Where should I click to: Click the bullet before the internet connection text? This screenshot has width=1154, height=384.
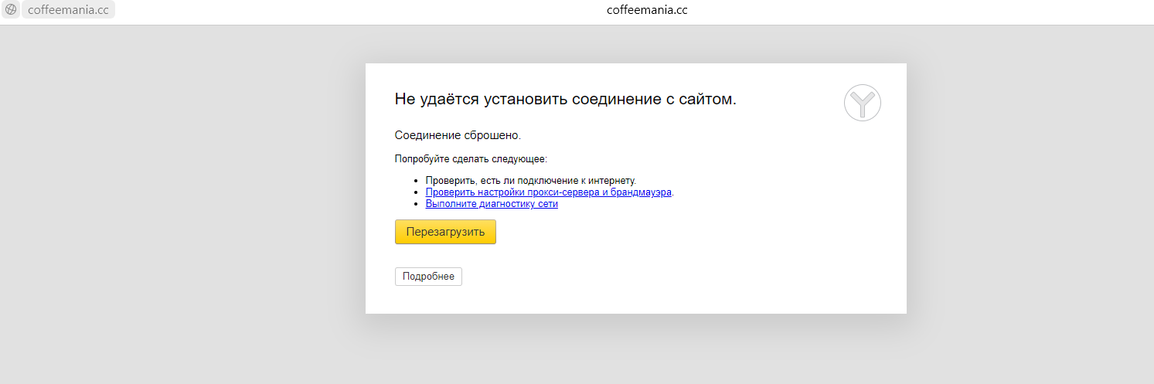[x=416, y=181]
